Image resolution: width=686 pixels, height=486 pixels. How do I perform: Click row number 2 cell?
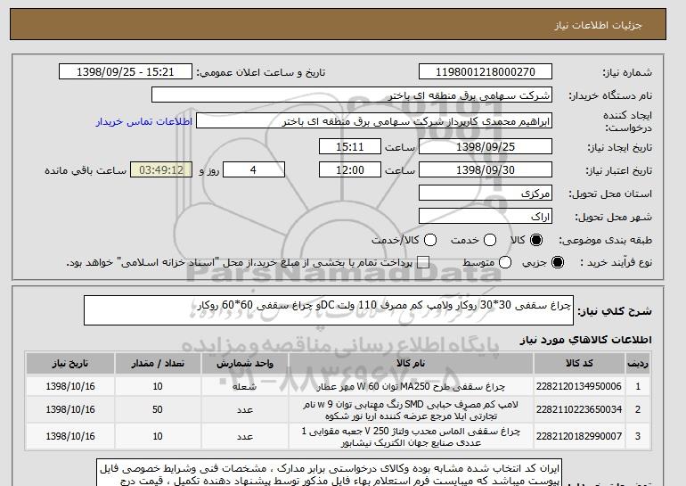point(638,409)
